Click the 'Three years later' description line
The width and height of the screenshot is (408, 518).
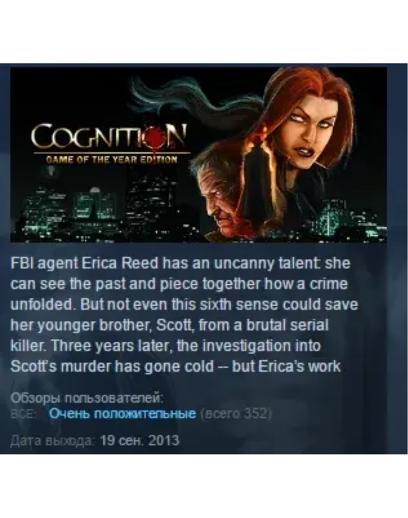[x=166, y=346]
